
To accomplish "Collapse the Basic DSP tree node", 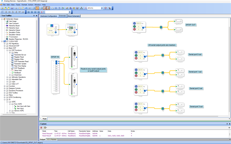I will (4, 48).
